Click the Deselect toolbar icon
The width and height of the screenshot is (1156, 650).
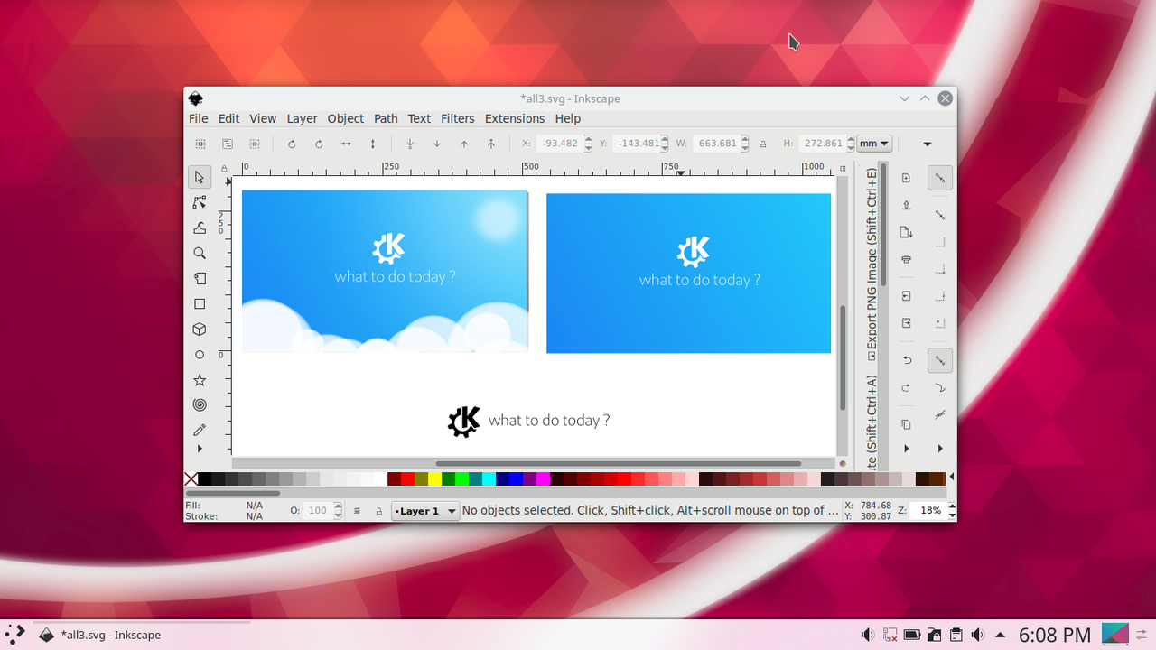pos(255,144)
